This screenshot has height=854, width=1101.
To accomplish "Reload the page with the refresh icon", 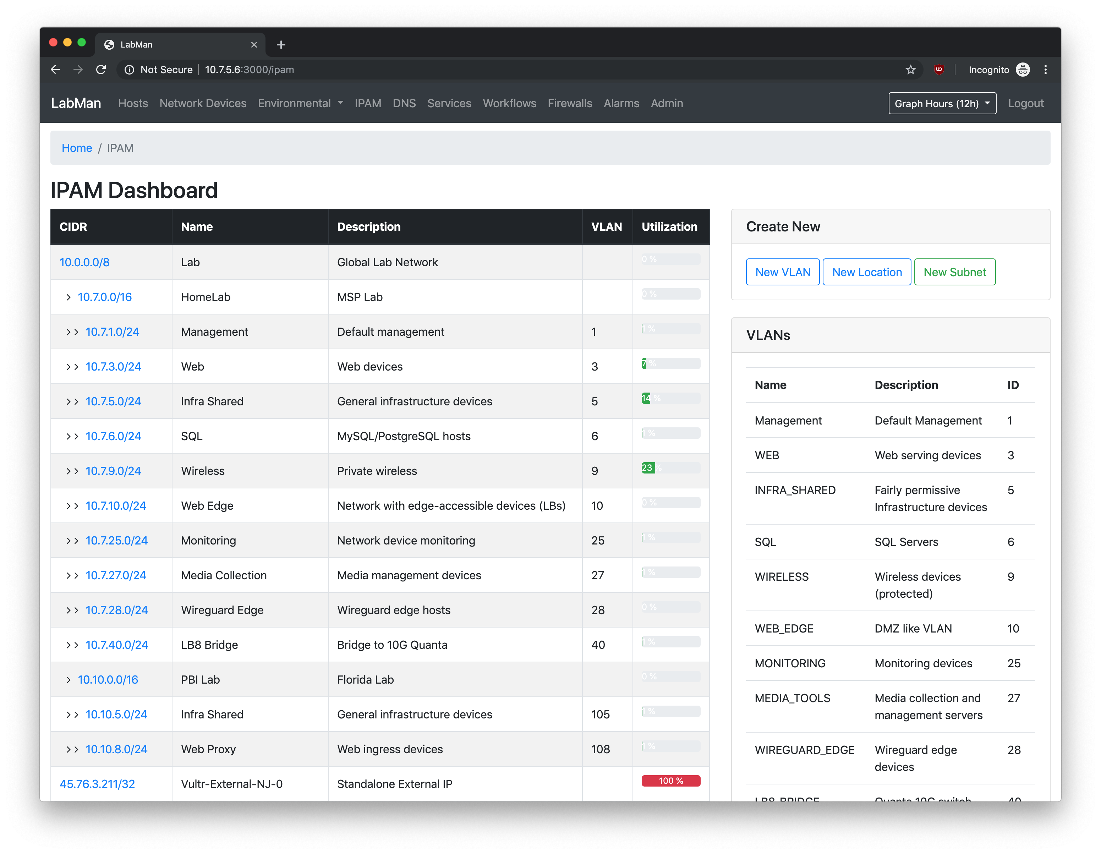I will click(x=101, y=70).
